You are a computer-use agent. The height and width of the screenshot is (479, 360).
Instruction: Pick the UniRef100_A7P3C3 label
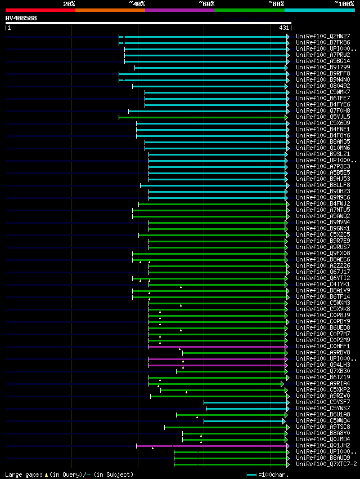(323, 166)
